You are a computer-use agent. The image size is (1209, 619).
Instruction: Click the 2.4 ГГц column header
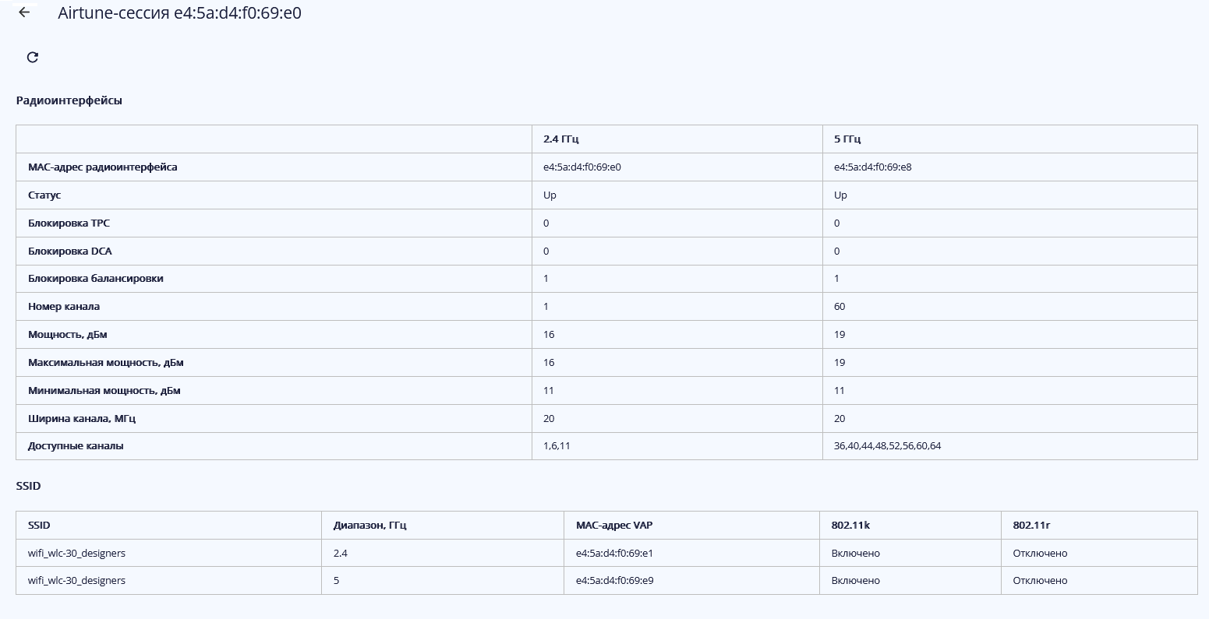(x=561, y=139)
